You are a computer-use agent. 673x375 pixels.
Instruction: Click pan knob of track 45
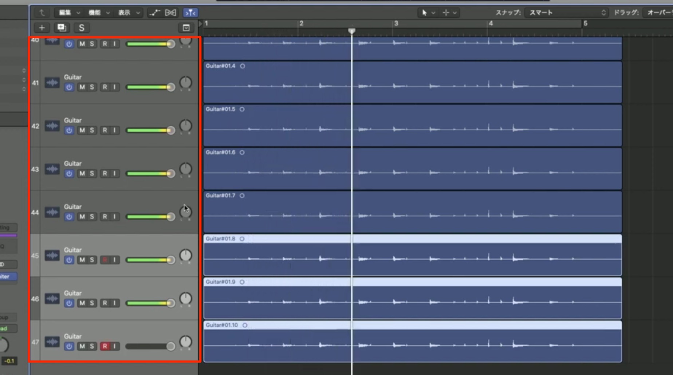tap(186, 255)
